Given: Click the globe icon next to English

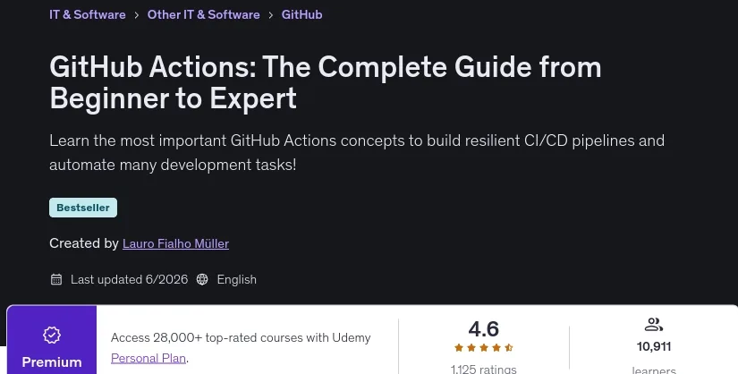Looking at the screenshot, I should pyautogui.click(x=202, y=279).
